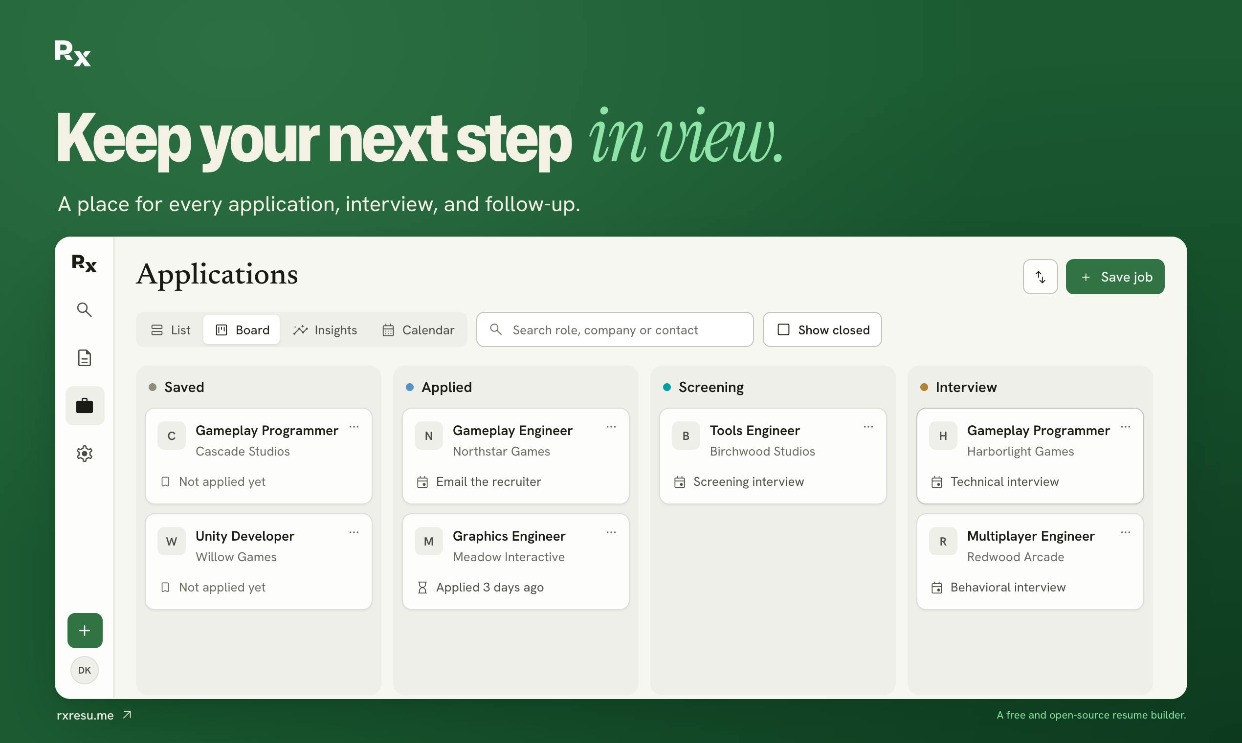Viewport: 1242px width, 743px height.
Task: Click the green plus button in sidebar
Action: pyautogui.click(x=85, y=631)
